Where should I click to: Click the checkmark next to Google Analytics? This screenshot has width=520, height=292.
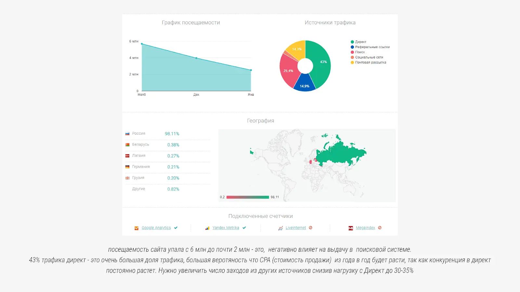click(176, 228)
